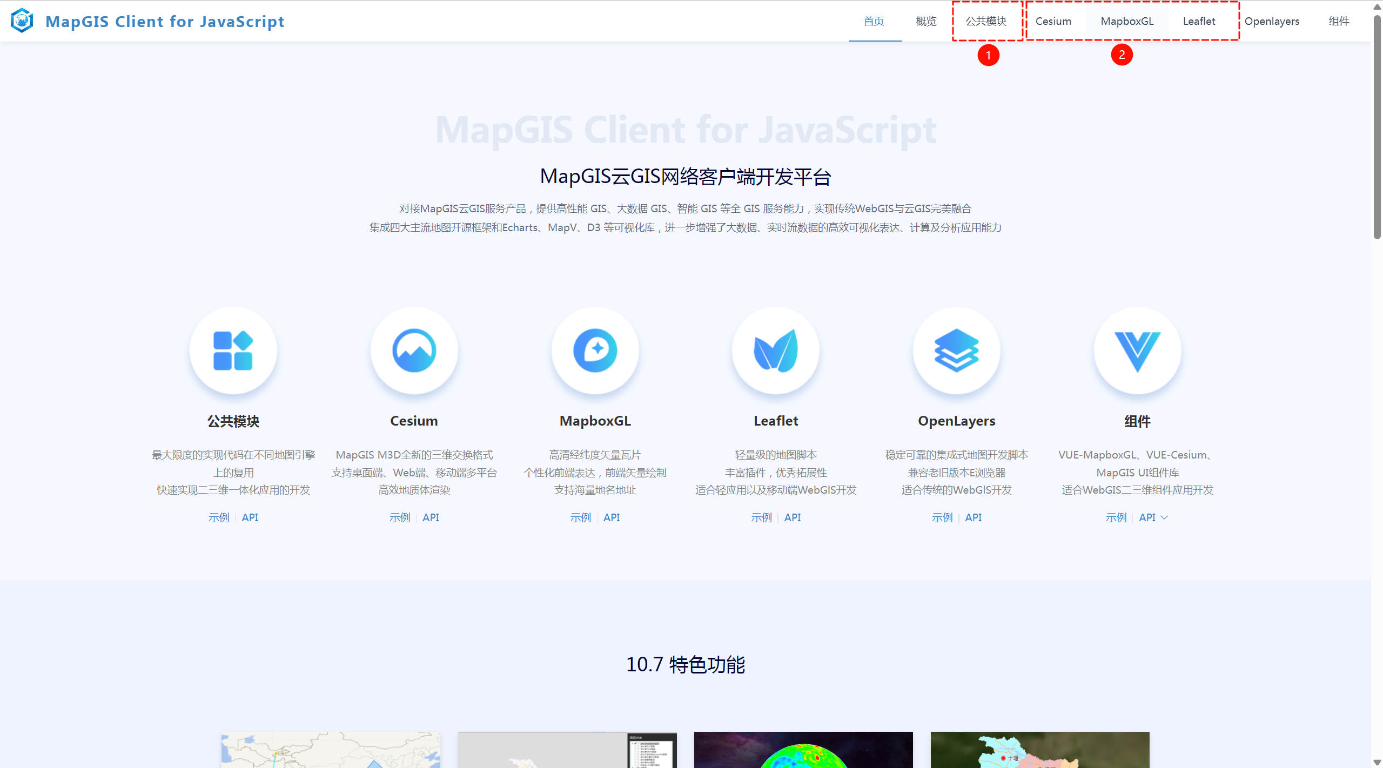Open the API link under Cesium
The image size is (1383, 768).
tap(431, 517)
